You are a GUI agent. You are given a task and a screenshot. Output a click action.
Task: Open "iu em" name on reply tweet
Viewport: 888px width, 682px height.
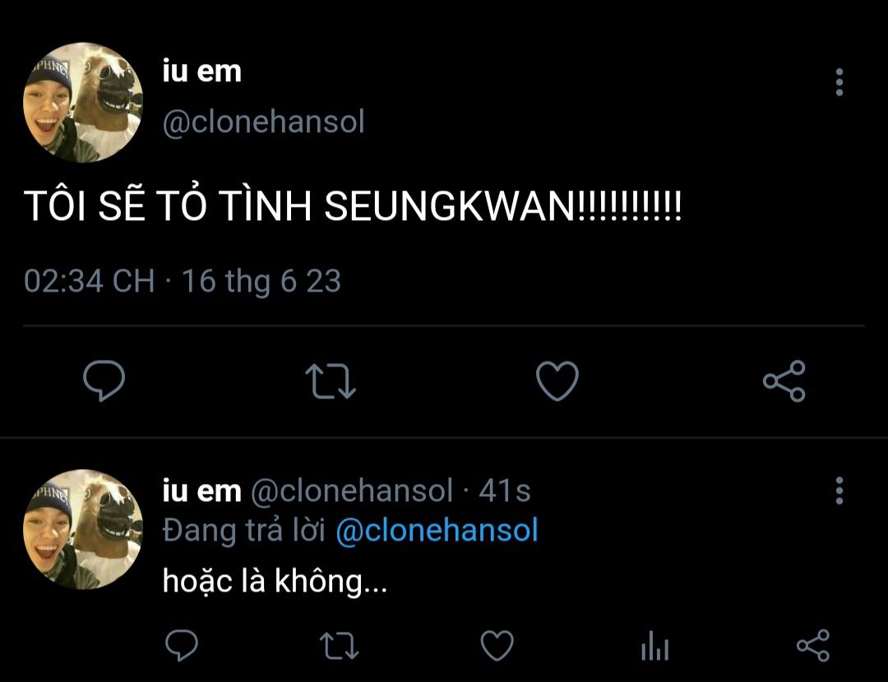pos(201,491)
